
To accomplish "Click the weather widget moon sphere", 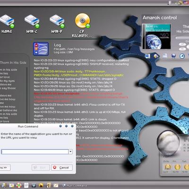I will point(169,143).
